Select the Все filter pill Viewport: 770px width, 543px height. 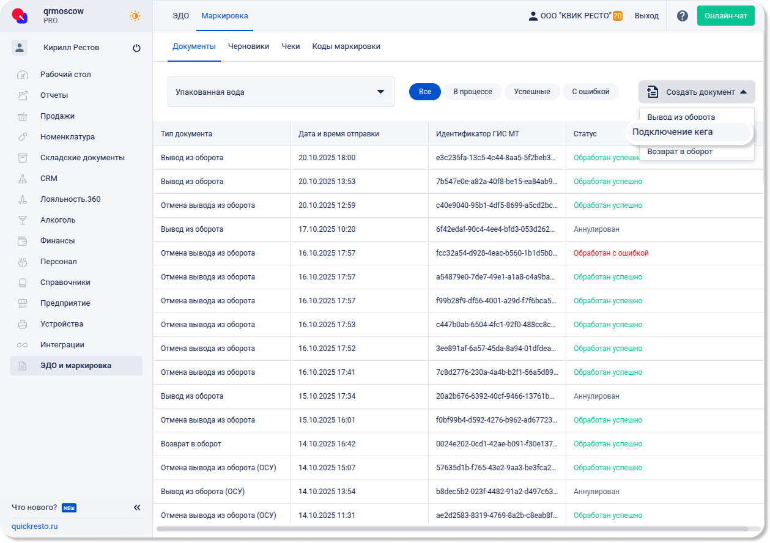tap(425, 92)
